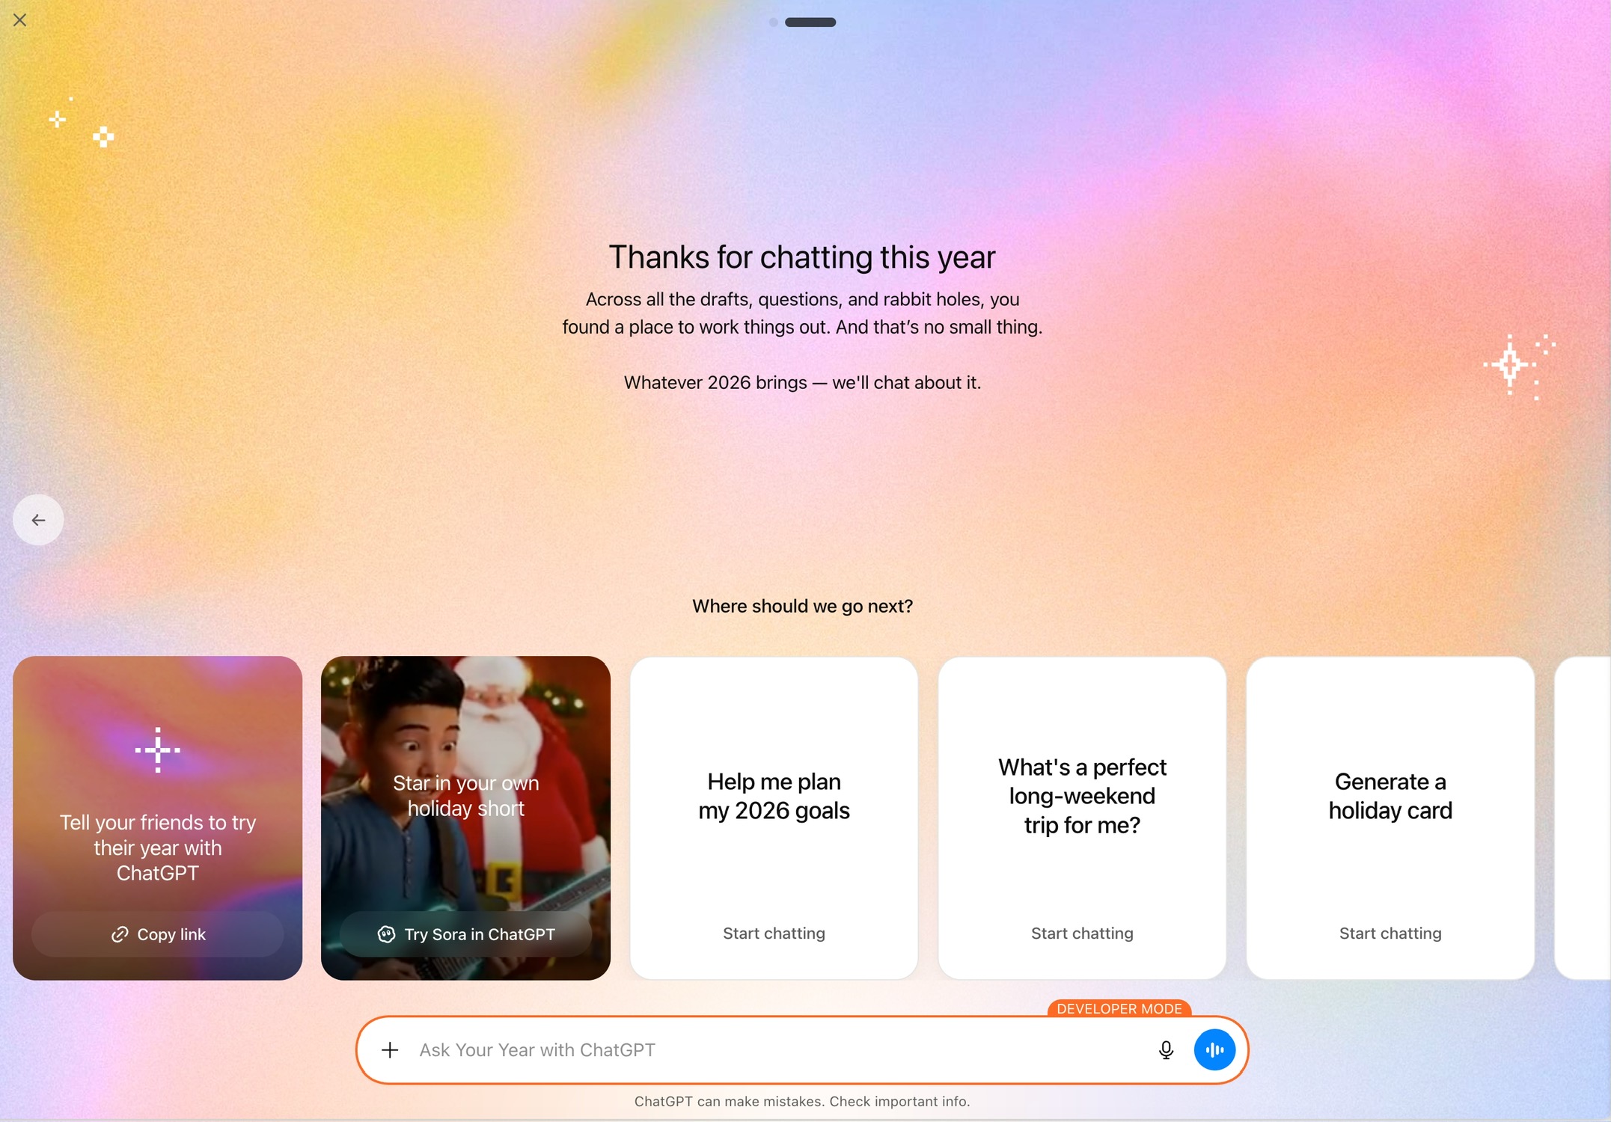Screen dimensions: 1611x1122
Task: Try Sora in ChatGPT
Action: point(466,934)
